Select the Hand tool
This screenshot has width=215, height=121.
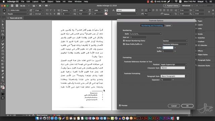[x=3, y=78]
